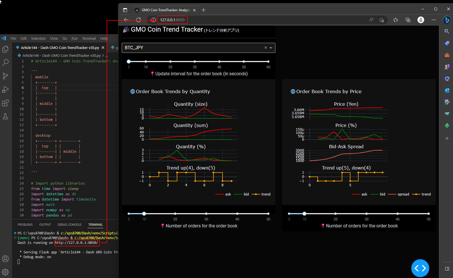The image size is (453, 278).
Task: Add app to Edge sidebar
Action: pyautogui.click(x=447, y=138)
